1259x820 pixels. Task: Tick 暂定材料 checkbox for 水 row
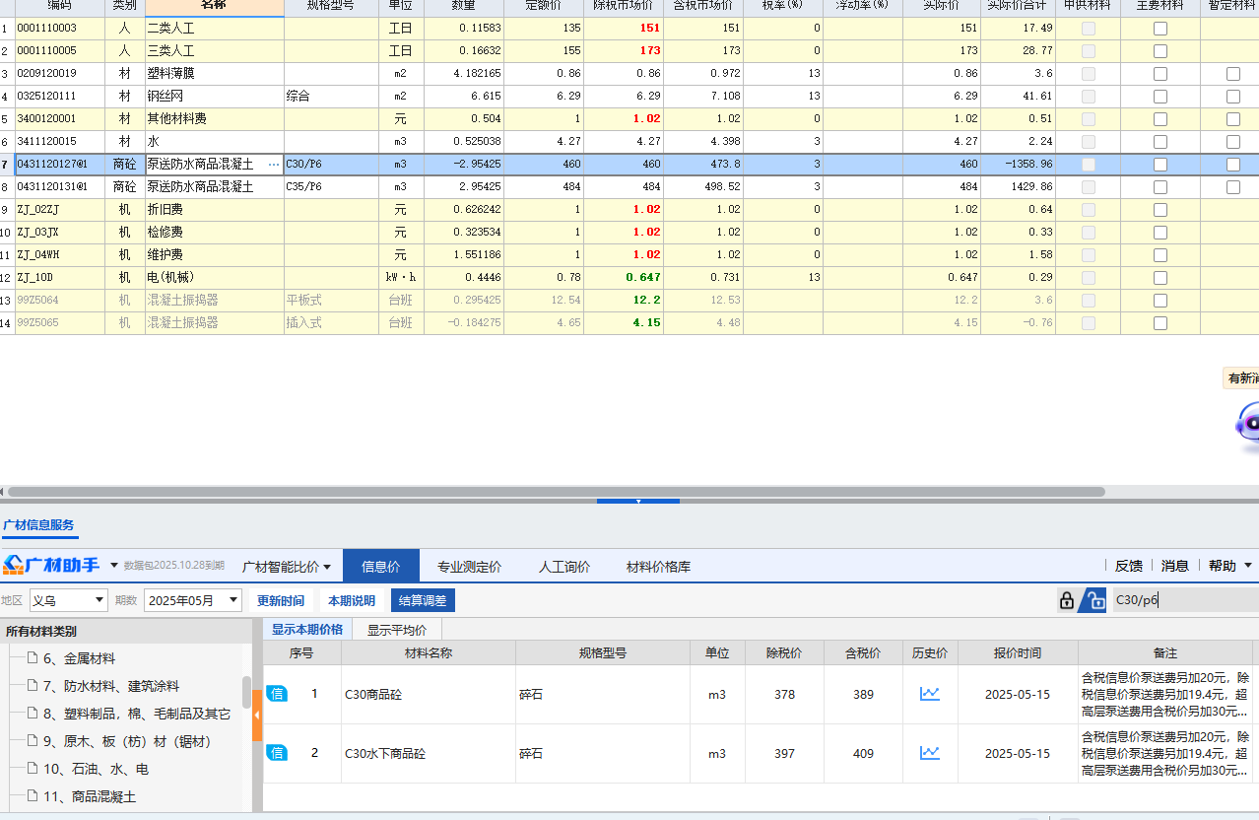pos(1233,142)
